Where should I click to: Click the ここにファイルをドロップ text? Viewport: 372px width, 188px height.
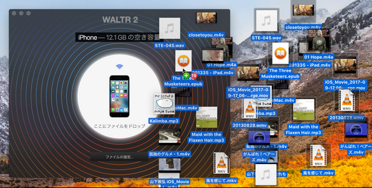(120, 126)
